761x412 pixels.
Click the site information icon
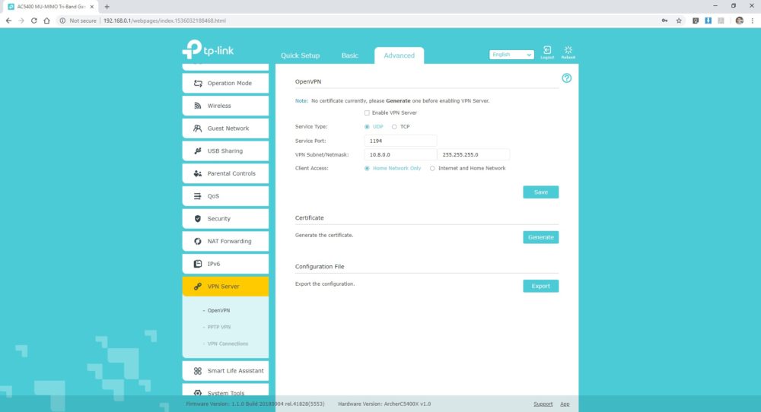(x=62, y=21)
